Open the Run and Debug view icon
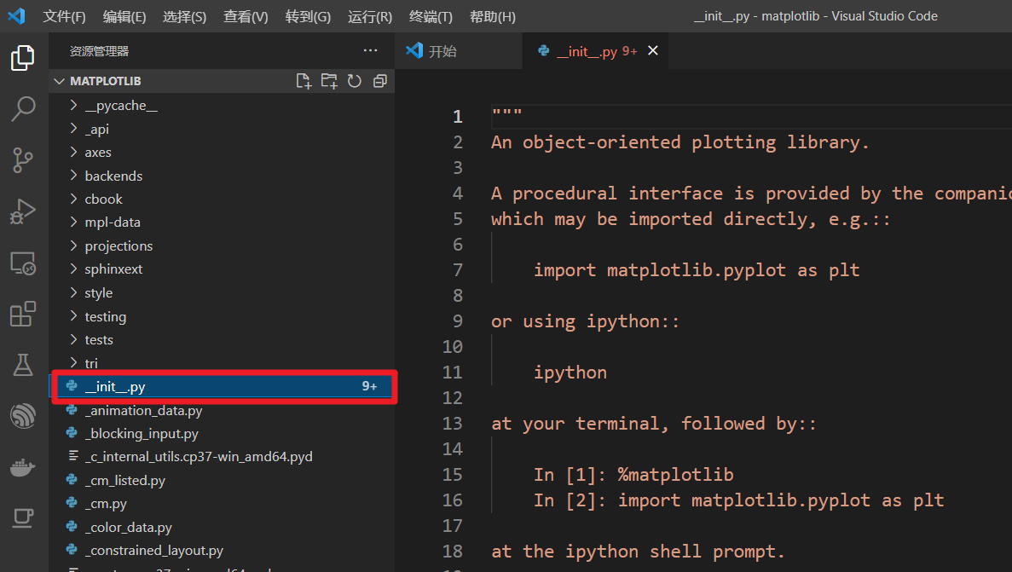Image resolution: width=1012 pixels, height=572 pixels. 23,211
